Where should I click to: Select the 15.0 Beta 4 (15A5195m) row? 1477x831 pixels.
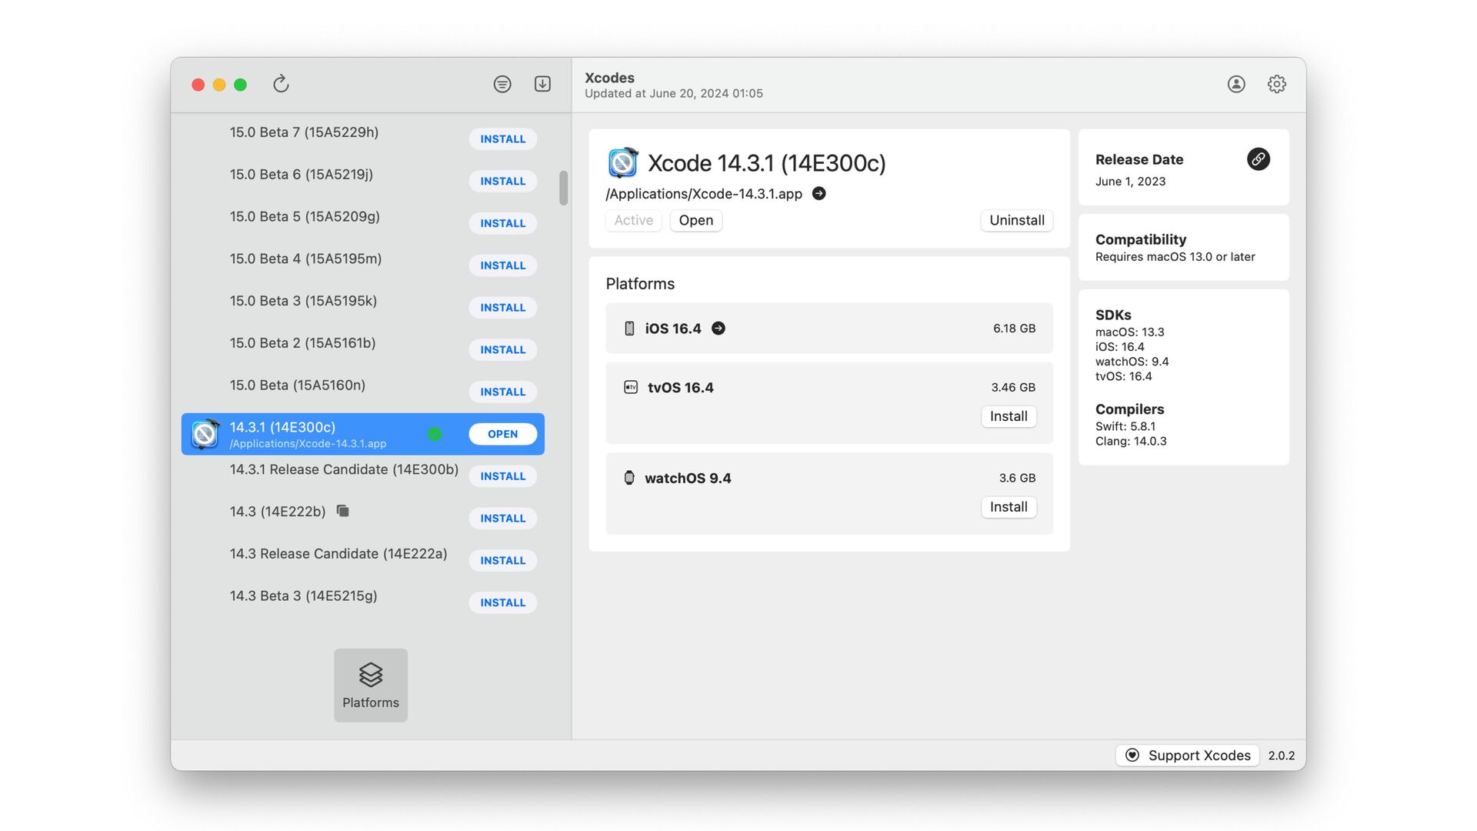click(x=363, y=265)
